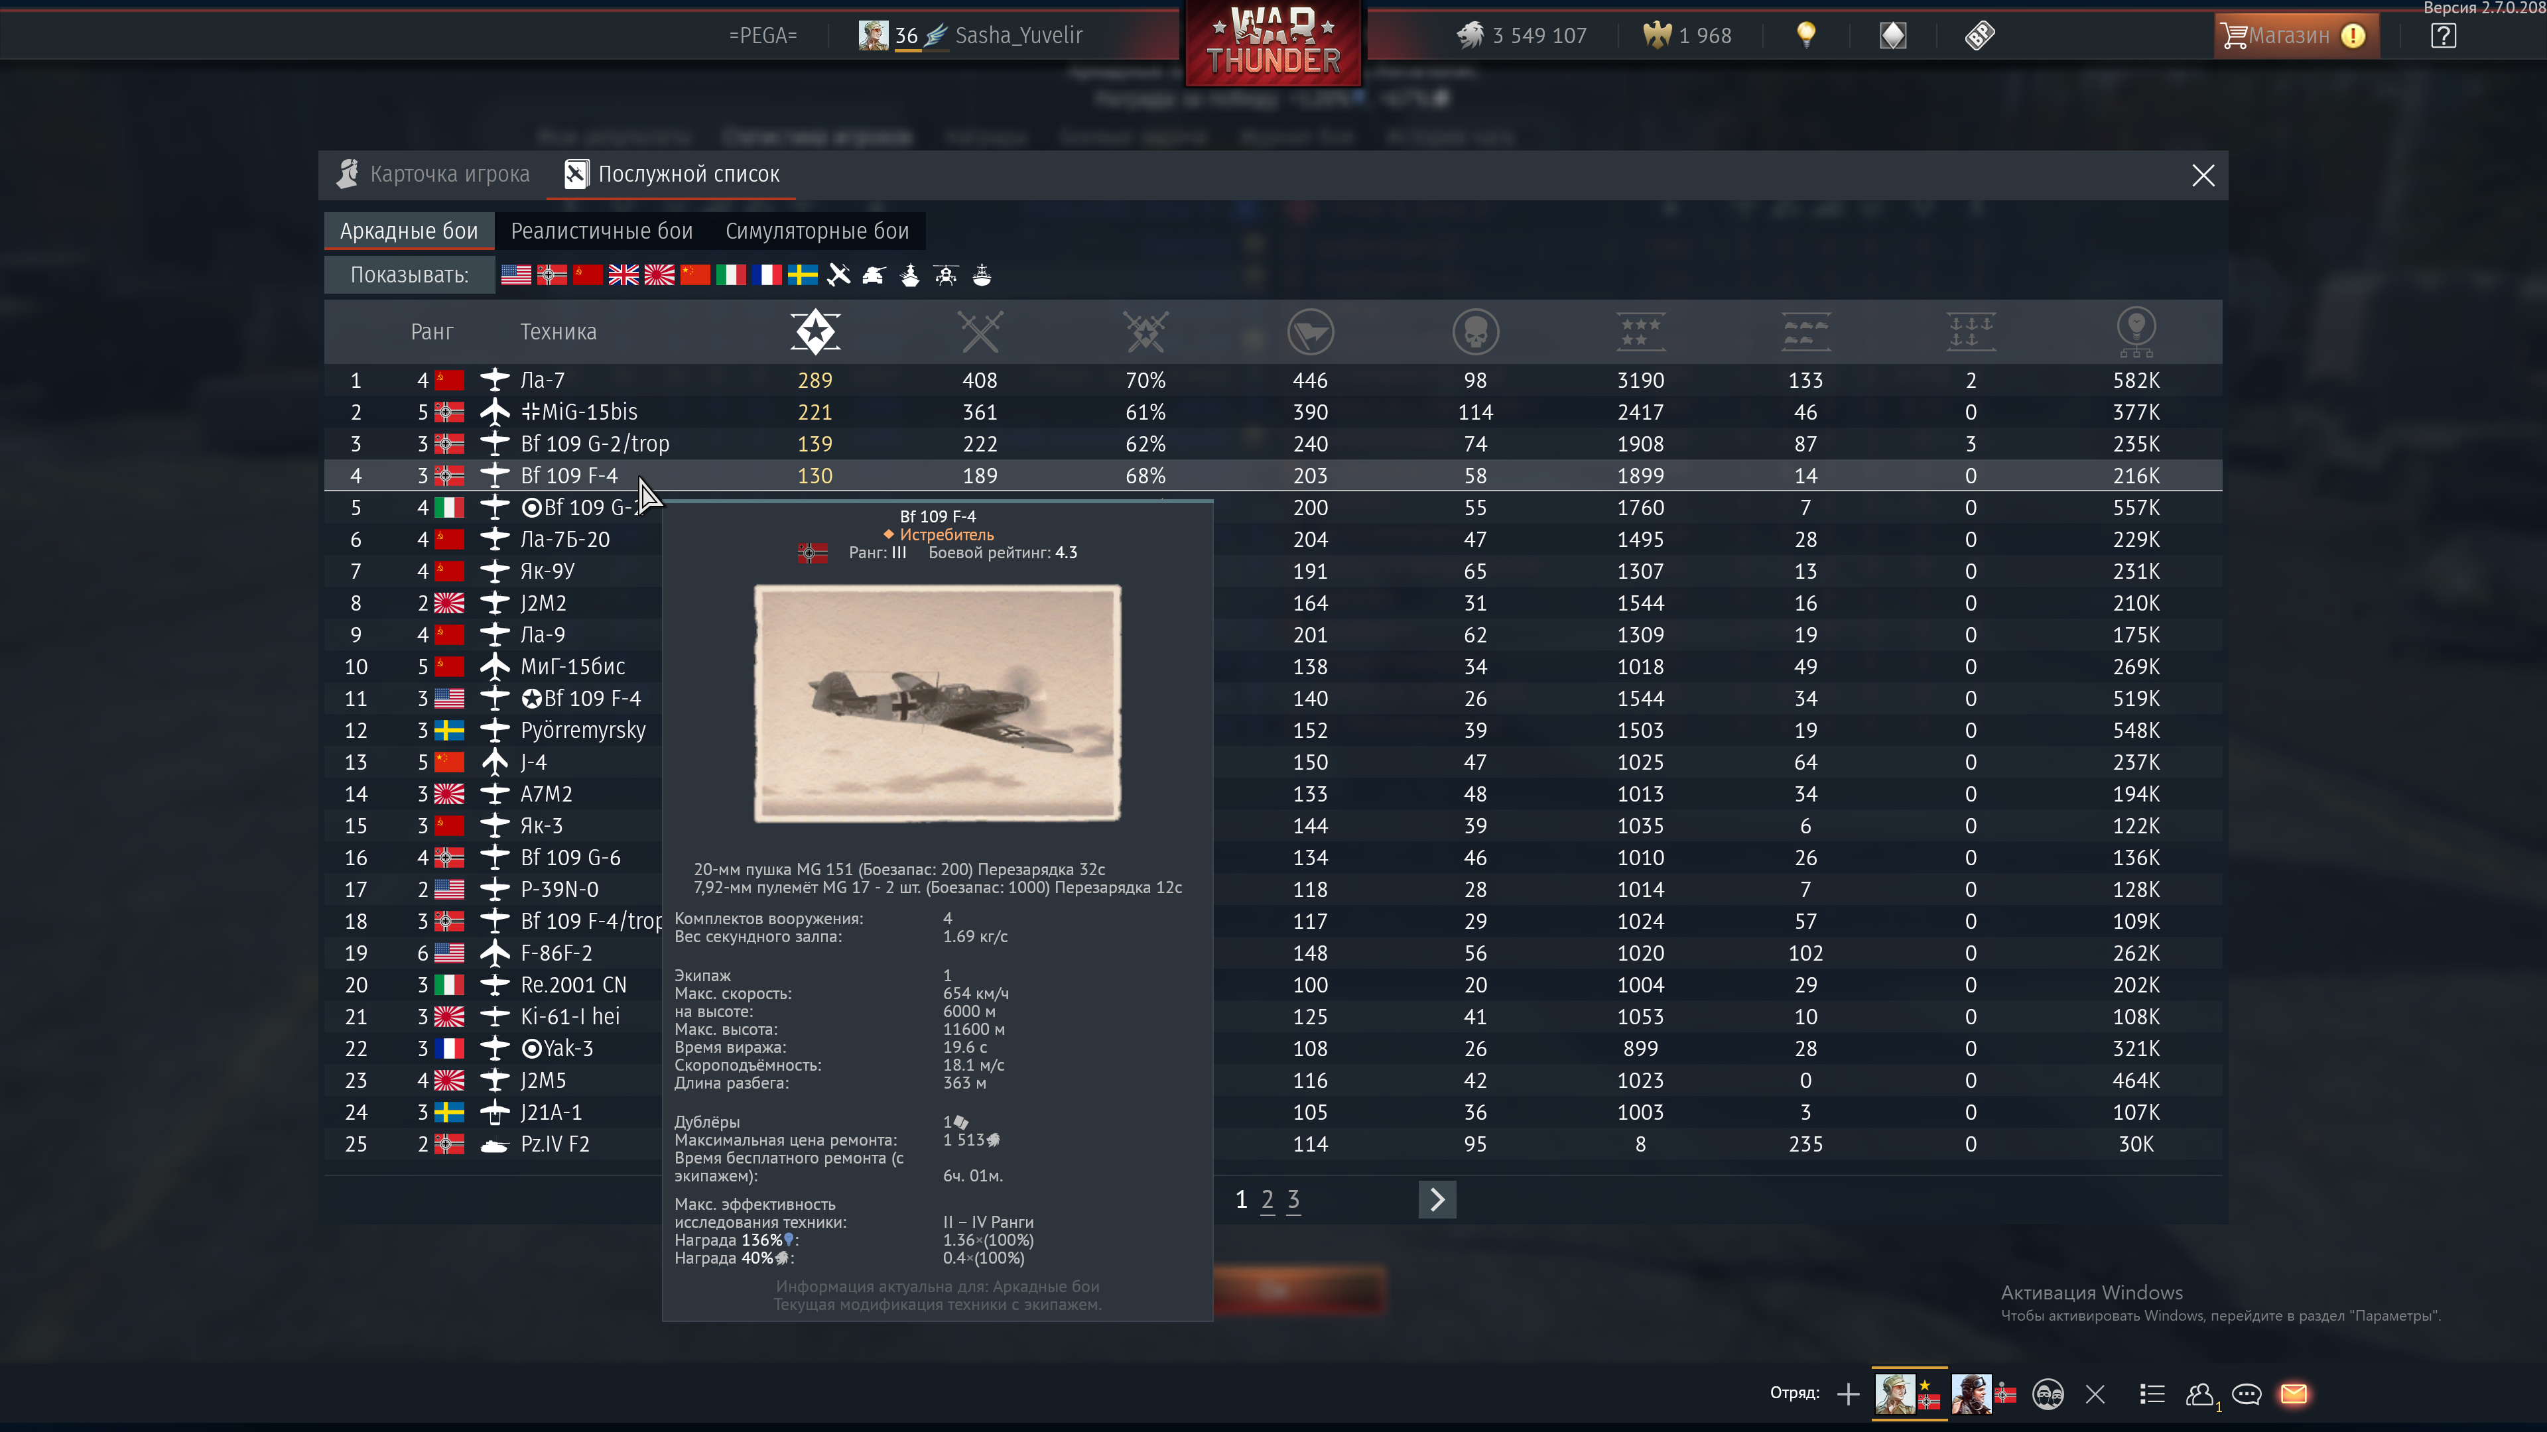Screen dimensions: 2547x1432
Task: Sort by research points lightbulb column icon
Action: coord(2136,332)
